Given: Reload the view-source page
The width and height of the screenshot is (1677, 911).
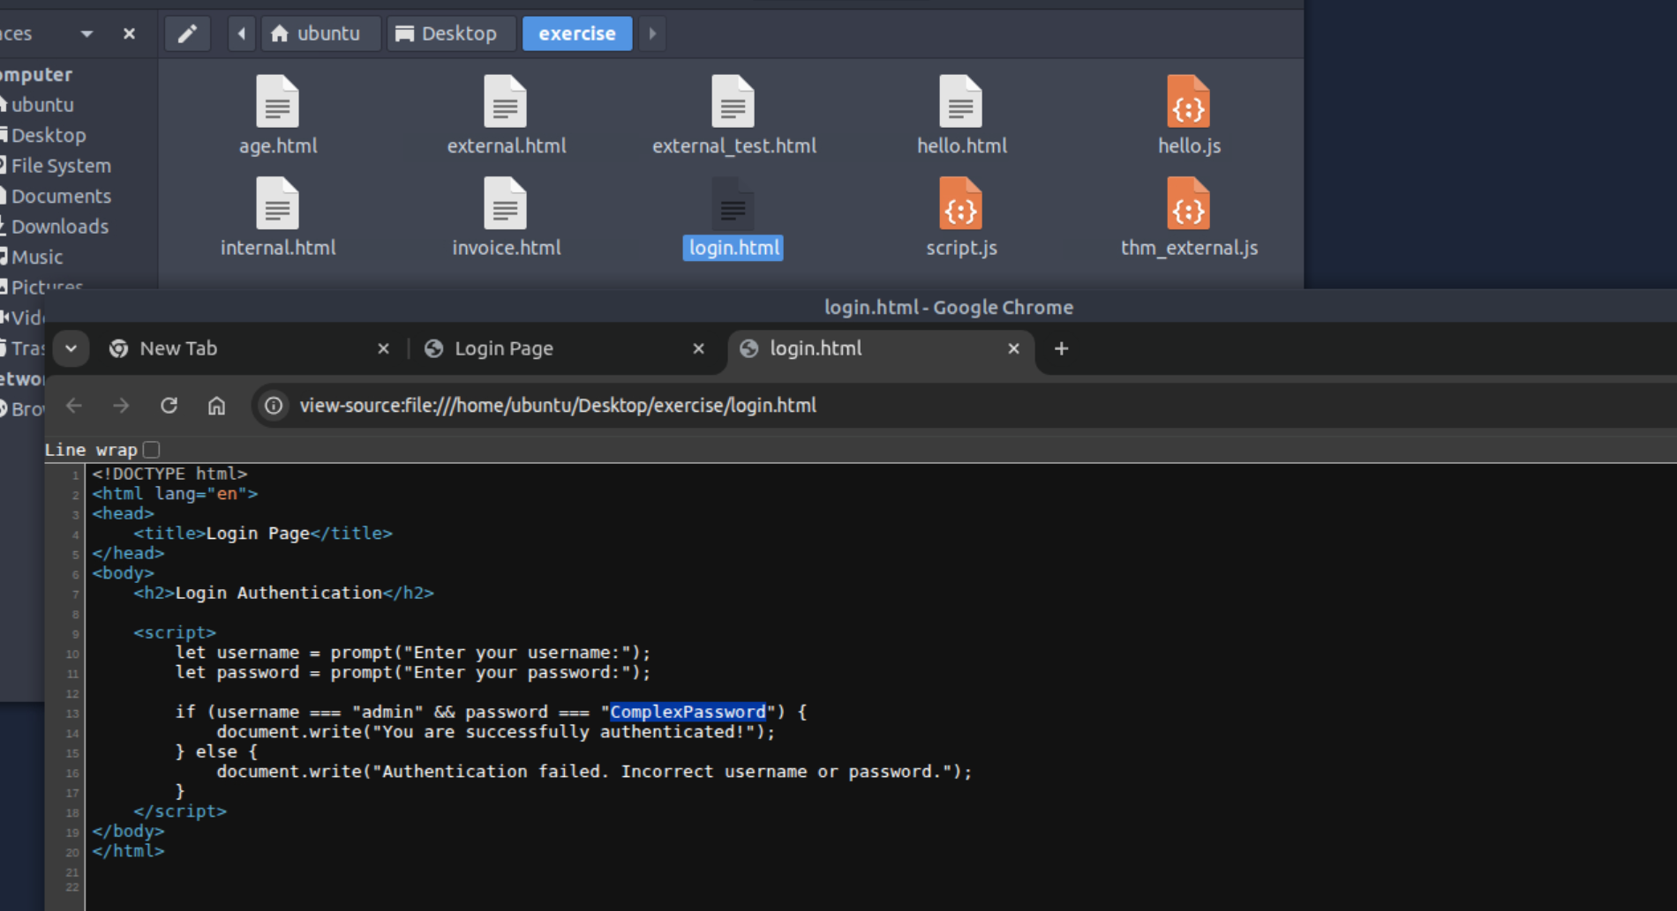Looking at the screenshot, I should 169,406.
